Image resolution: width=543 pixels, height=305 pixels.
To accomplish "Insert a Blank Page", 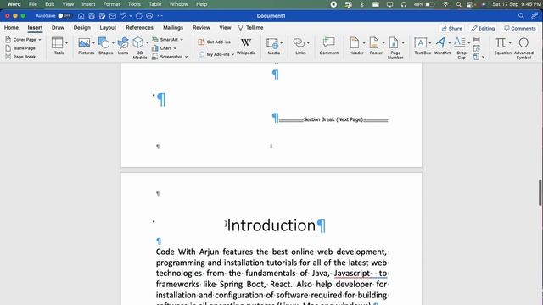I will pyautogui.click(x=20, y=48).
